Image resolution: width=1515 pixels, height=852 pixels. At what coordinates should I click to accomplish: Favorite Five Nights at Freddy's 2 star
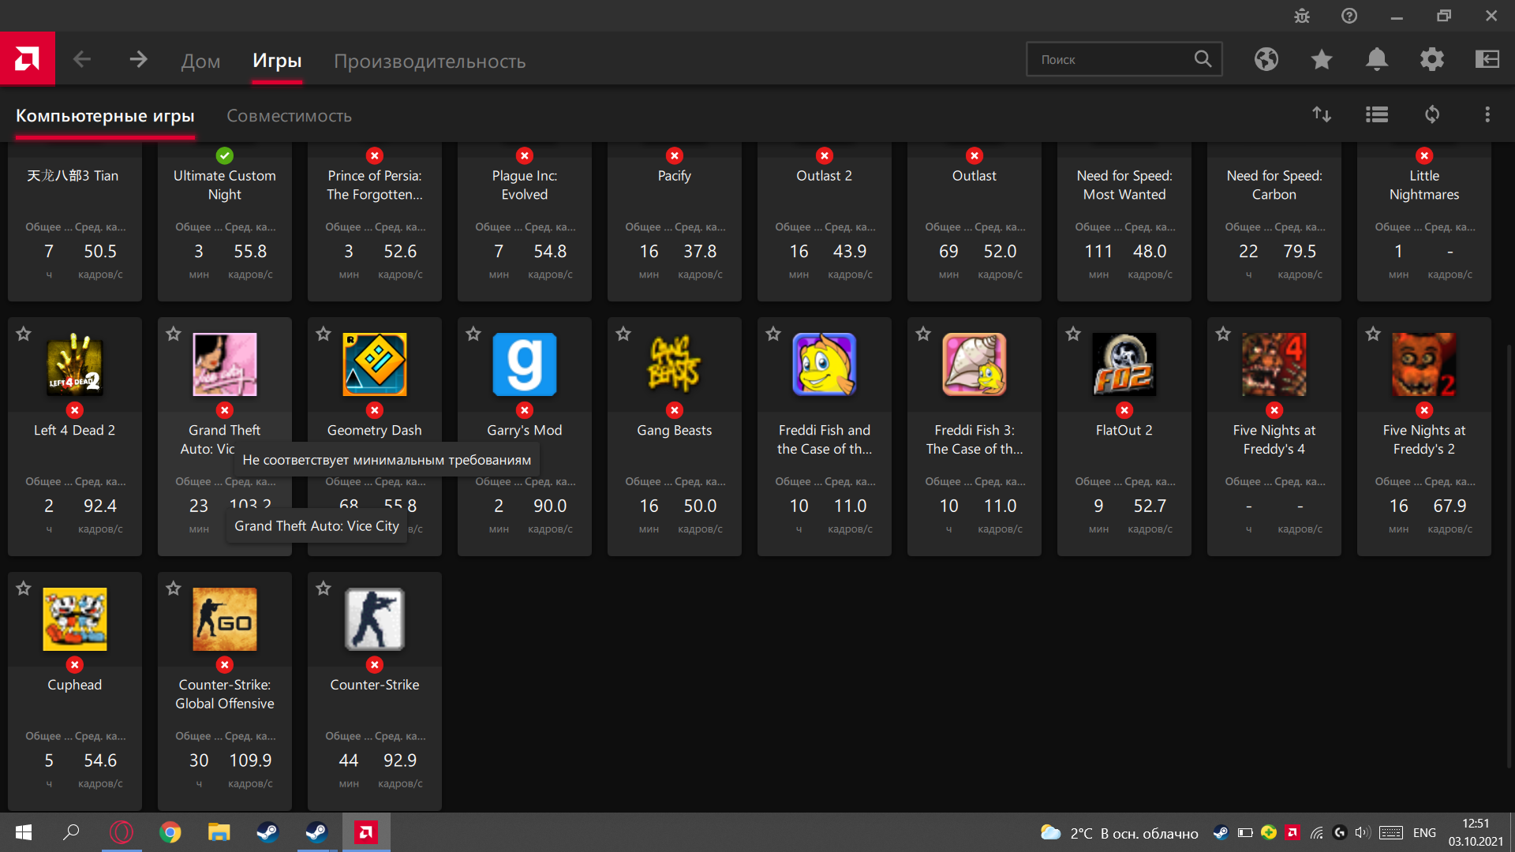[x=1373, y=334]
